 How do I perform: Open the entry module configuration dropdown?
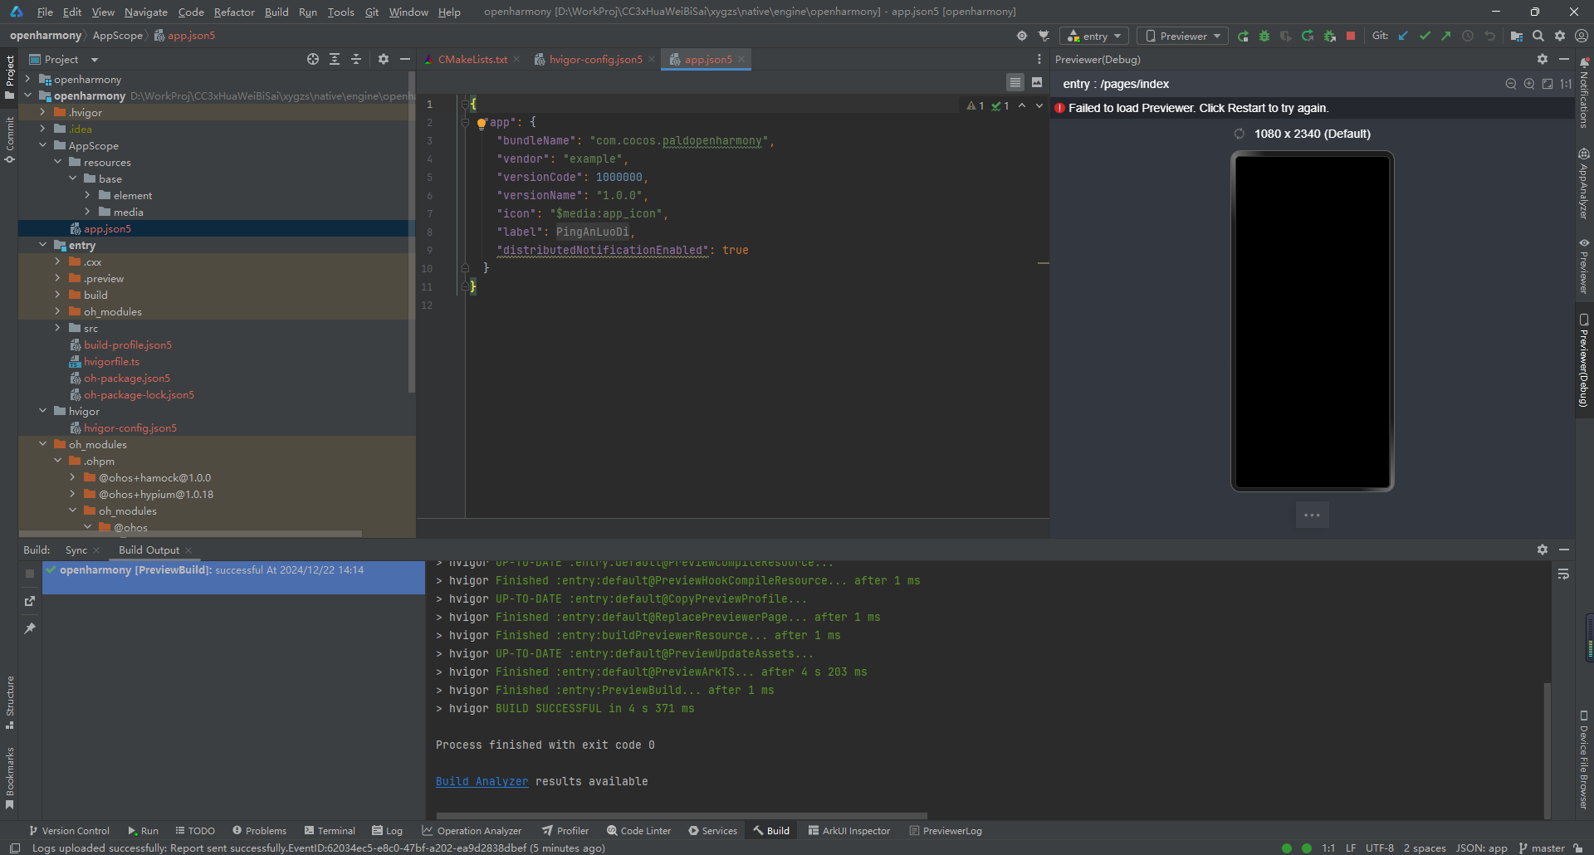click(x=1094, y=36)
